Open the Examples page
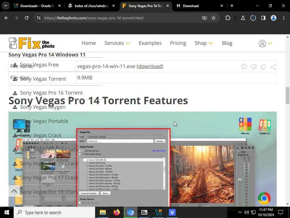This screenshot has width=290, height=218. (x=150, y=43)
